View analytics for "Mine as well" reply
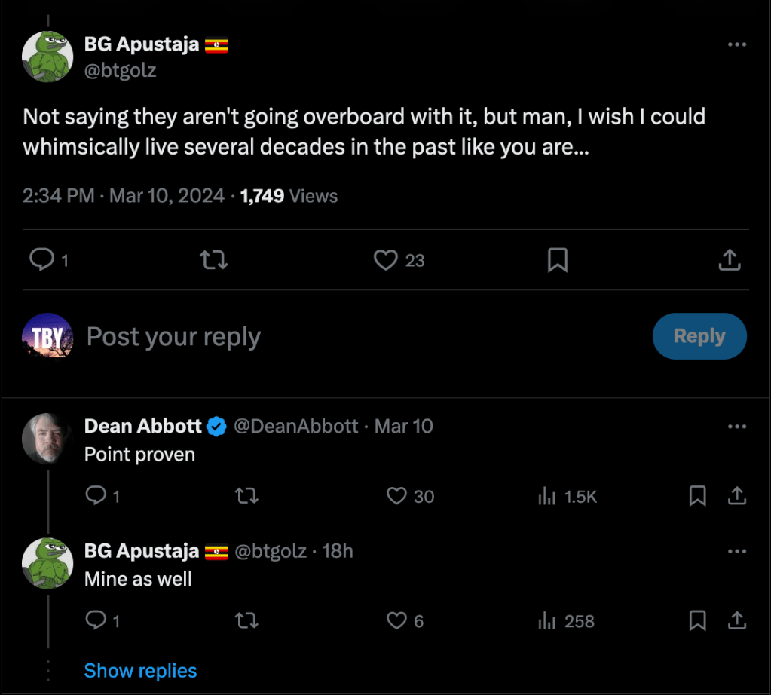 [x=547, y=621]
